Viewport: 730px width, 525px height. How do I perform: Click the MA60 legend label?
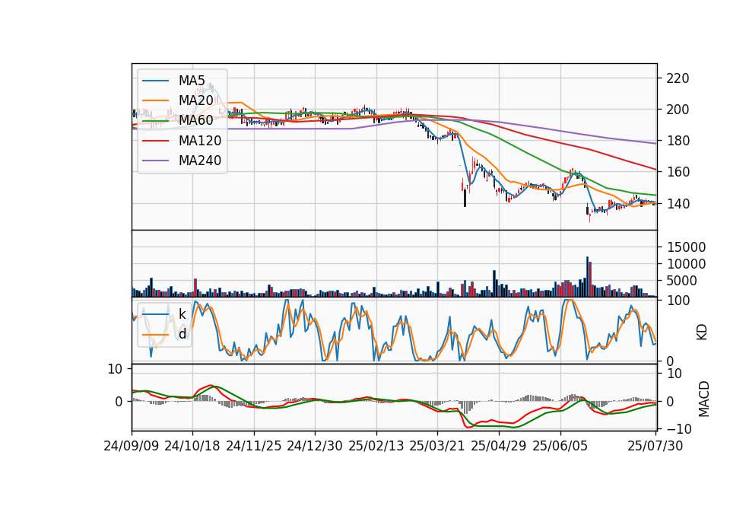pyautogui.click(x=196, y=120)
